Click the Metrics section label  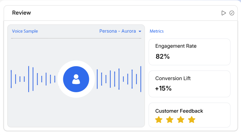click(x=156, y=31)
